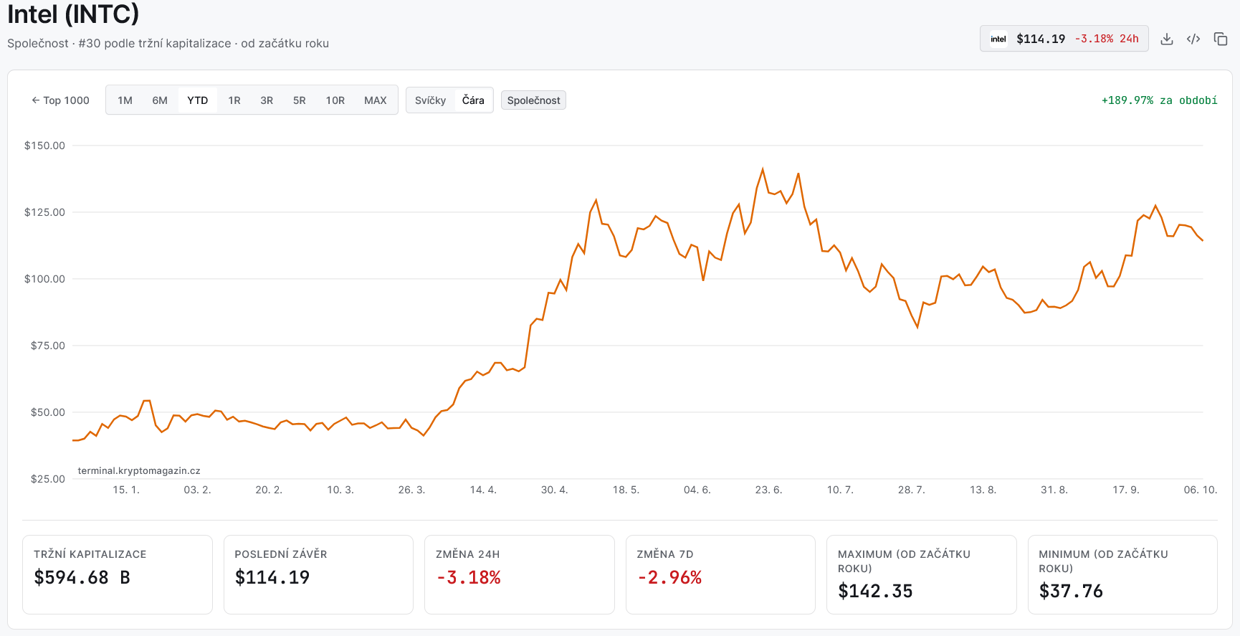This screenshot has height=636, width=1240.
Task: Select the 5R time range
Action: coord(300,100)
